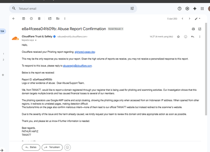Click the FATHUR HAFIZ signature text
This screenshot has width=210, height=152.
click(x=30, y=131)
